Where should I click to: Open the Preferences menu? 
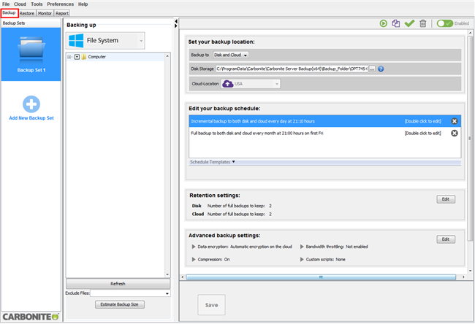(61, 4)
